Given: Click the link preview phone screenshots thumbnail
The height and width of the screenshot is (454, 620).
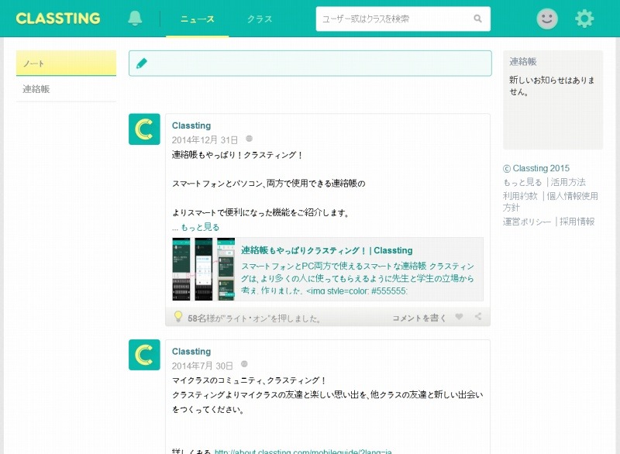Looking at the screenshot, I should [204, 269].
